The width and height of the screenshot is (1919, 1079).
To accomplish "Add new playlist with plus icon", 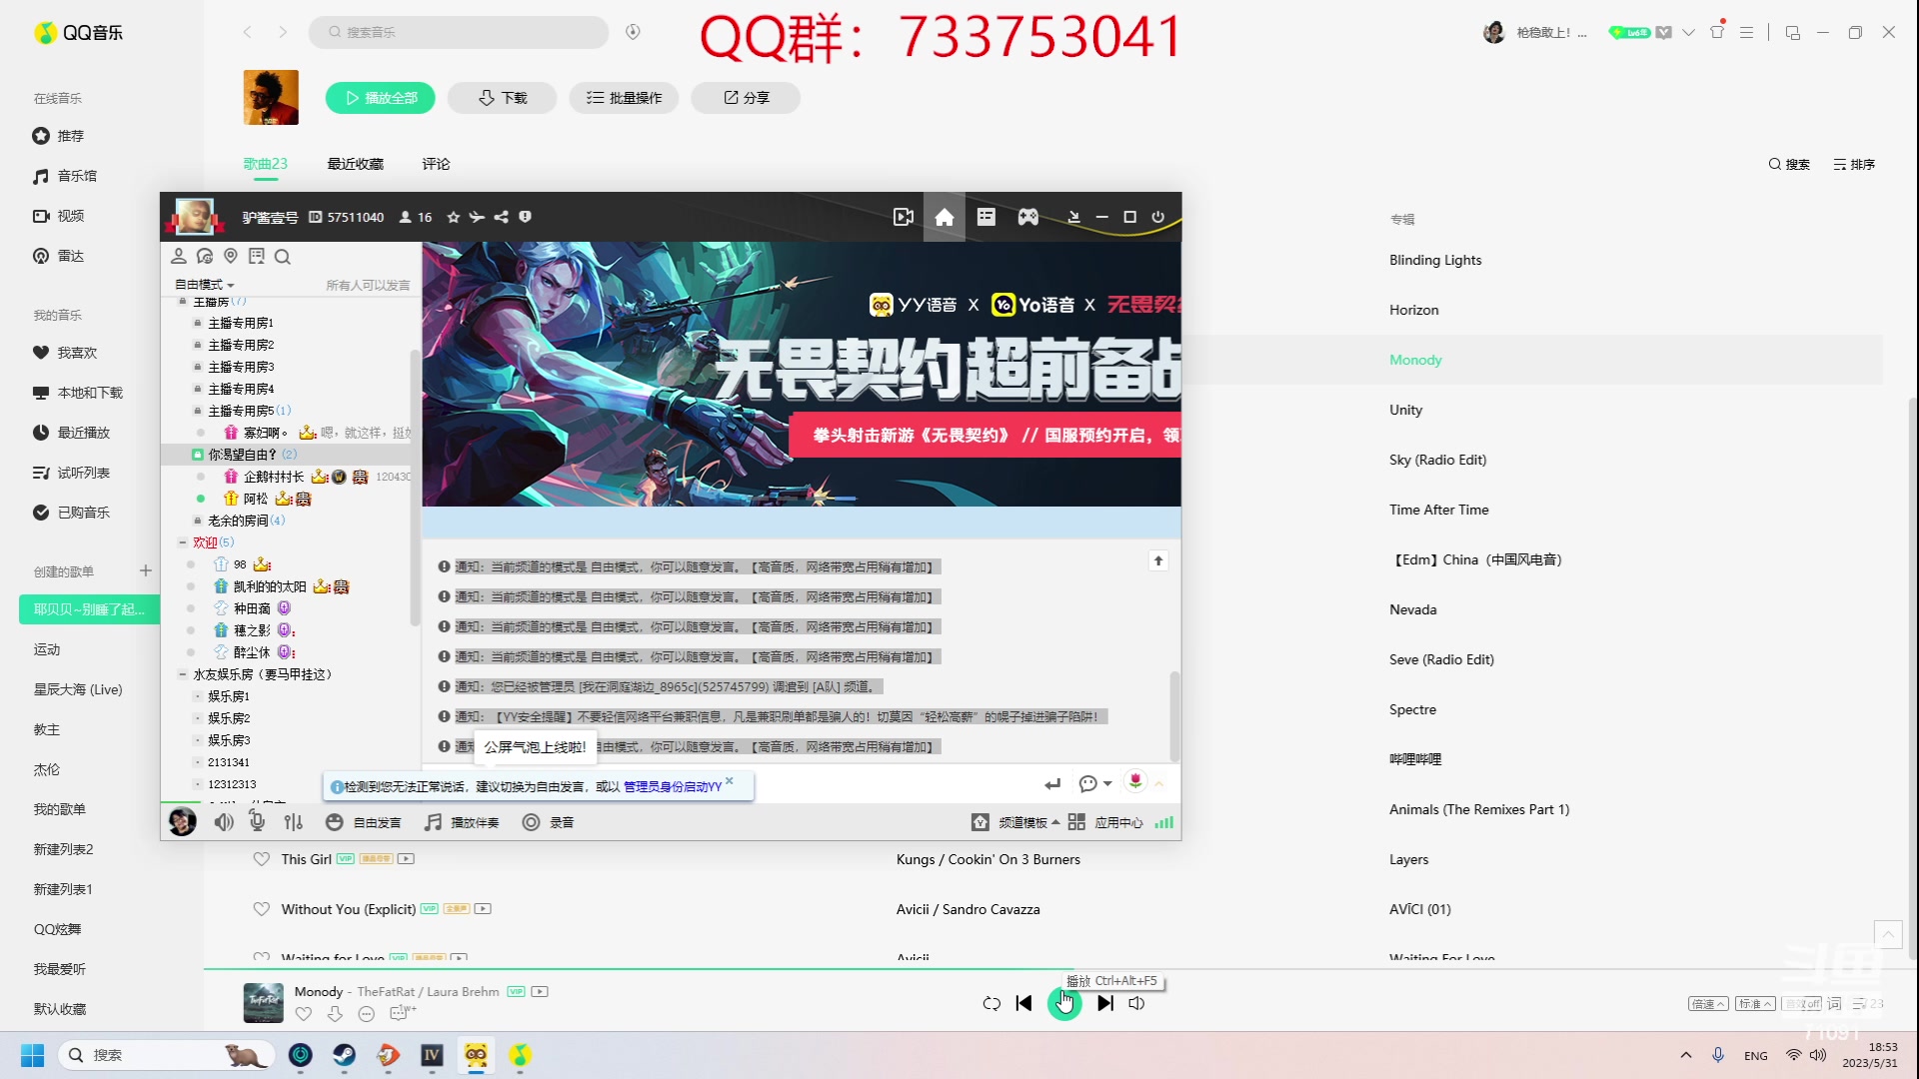I will 145,570.
